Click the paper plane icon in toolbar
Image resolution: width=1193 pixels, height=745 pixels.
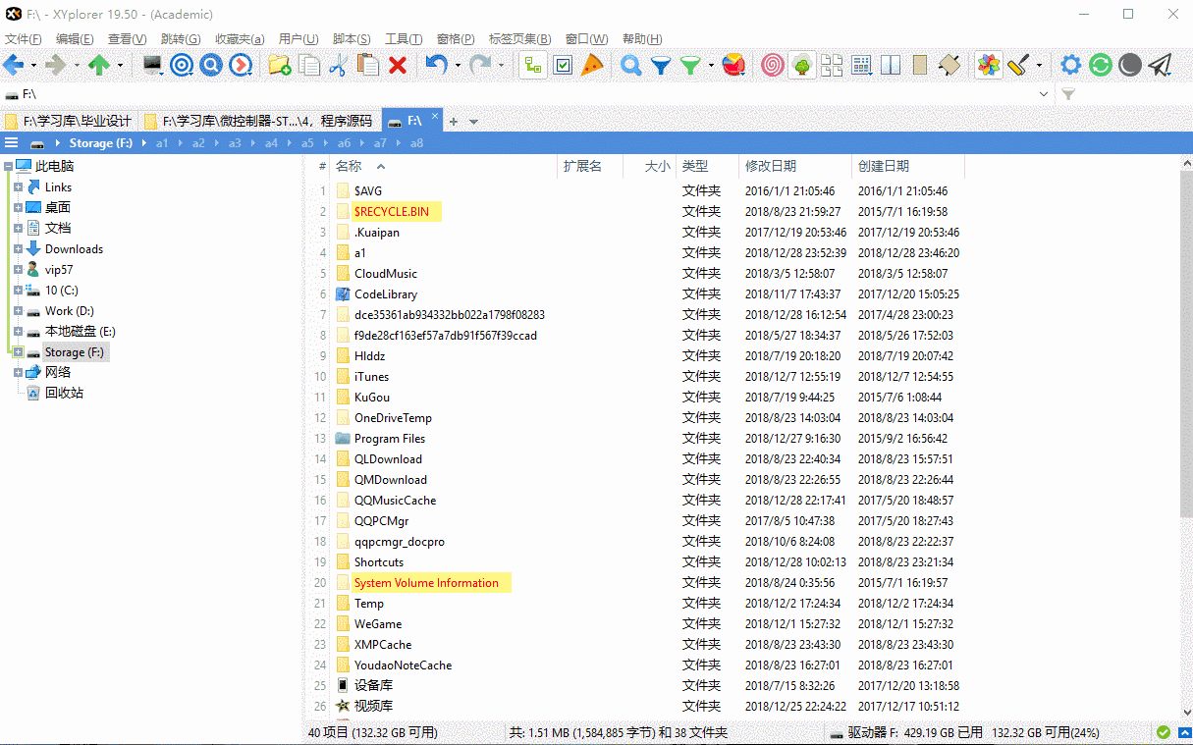click(1161, 66)
